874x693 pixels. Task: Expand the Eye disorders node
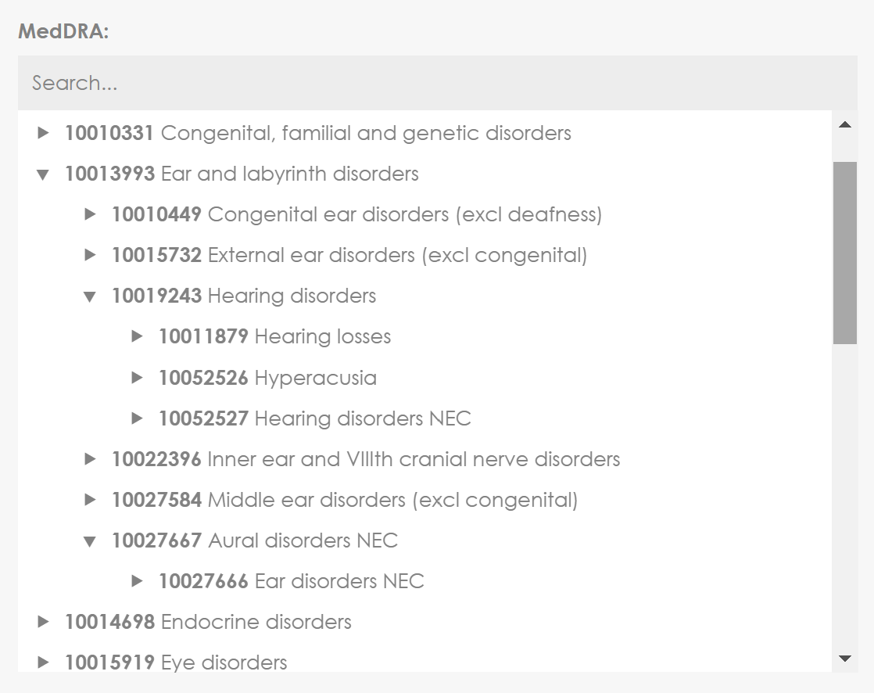tap(43, 662)
